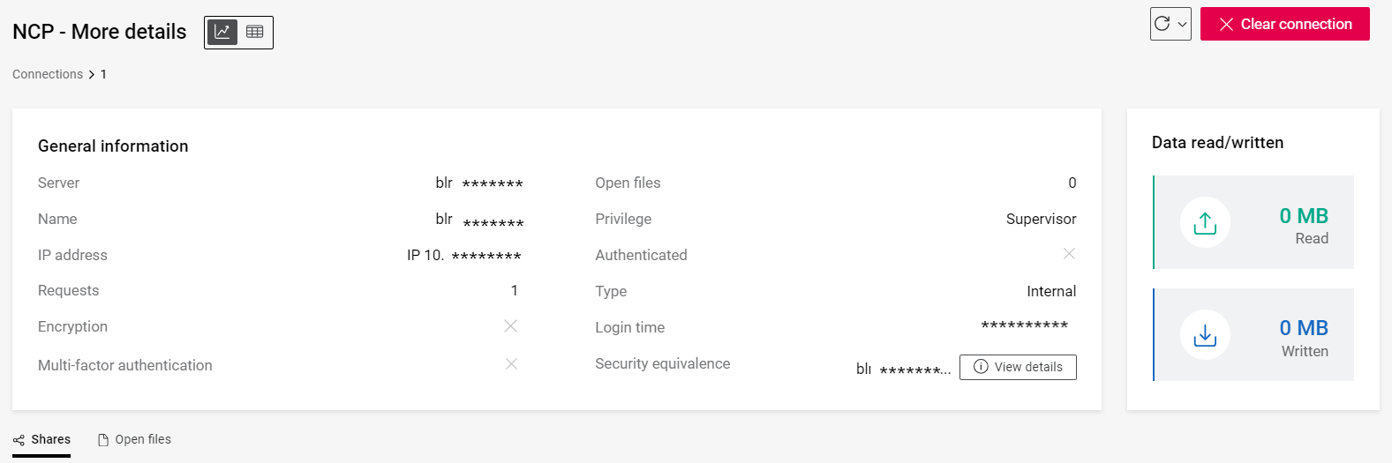The height and width of the screenshot is (463, 1392).
Task: Switch to the Shares tab
Action: tap(41, 439)
